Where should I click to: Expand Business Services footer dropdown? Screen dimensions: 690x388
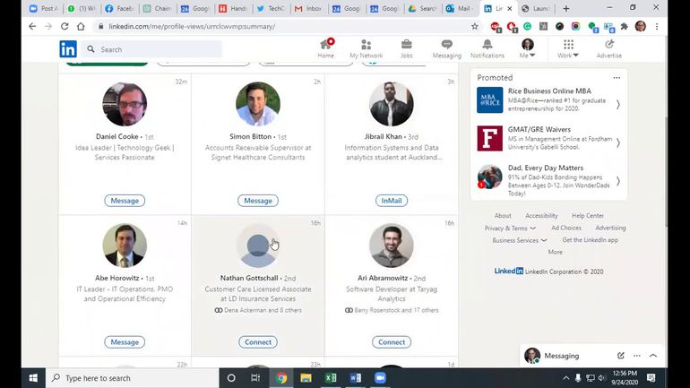[520, 240]
